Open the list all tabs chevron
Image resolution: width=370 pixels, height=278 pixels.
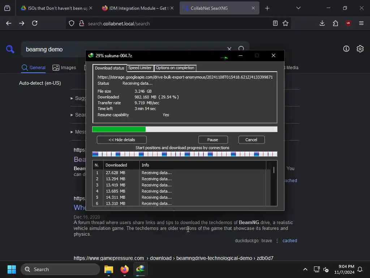[x=298, y=8]
